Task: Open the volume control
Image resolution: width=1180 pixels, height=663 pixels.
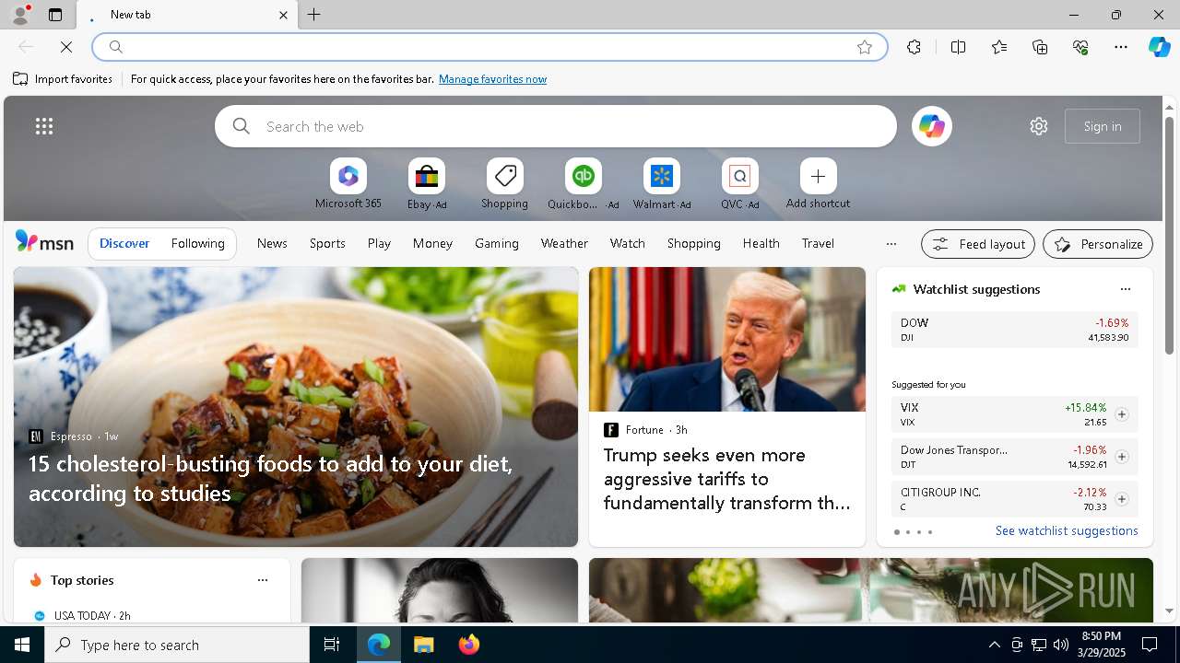Action: 1060,645
